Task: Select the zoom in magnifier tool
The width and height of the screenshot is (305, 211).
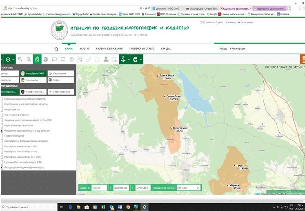Action: point(20,59)
